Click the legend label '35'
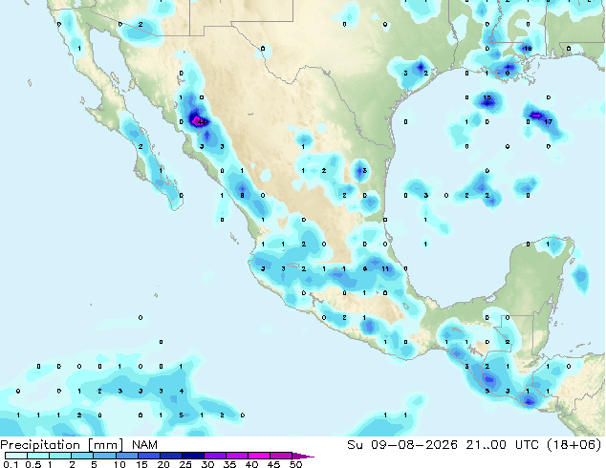Viewport: 606px width, 468px height. coord(229,464)
